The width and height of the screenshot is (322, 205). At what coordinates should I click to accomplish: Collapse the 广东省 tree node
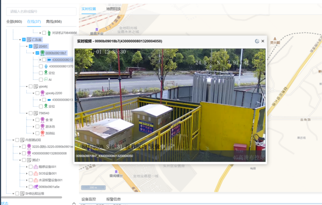(20, 40)
